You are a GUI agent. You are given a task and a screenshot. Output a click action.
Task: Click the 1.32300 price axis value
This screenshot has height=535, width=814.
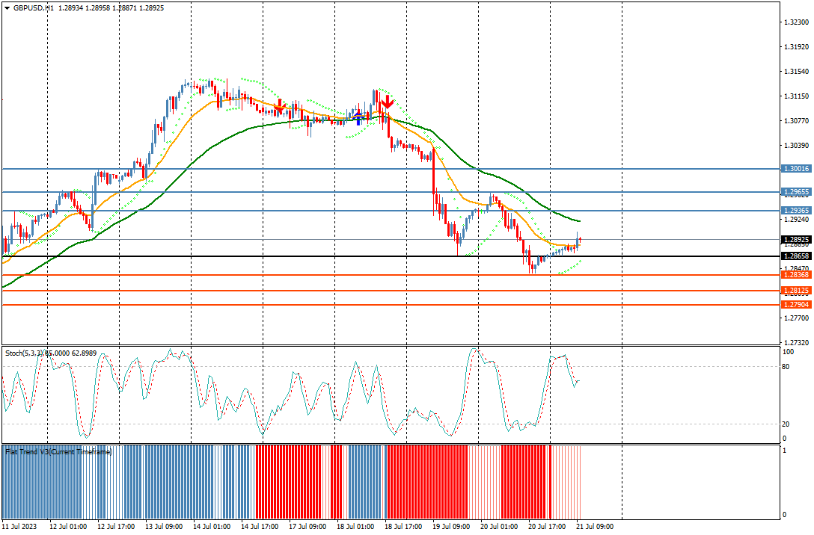click(796, 23)
